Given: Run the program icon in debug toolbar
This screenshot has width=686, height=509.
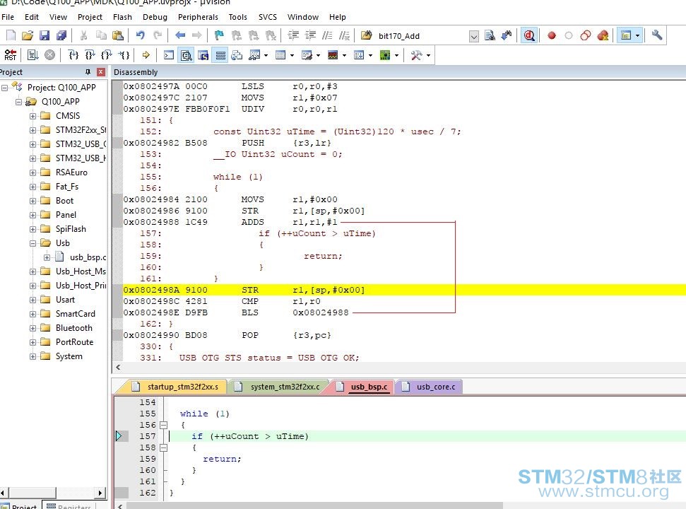Looking at the screenshot, I should (32, 55).
